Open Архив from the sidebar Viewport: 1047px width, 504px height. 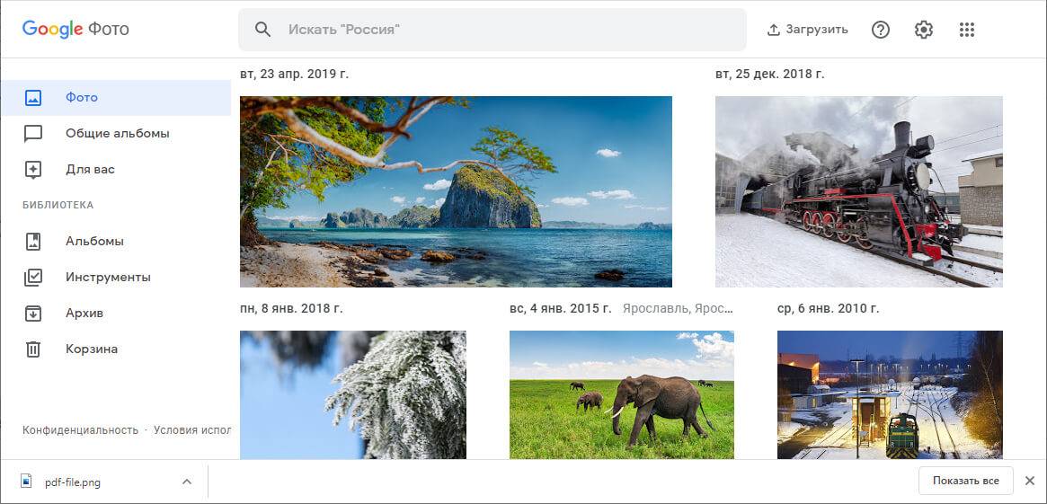tap(84, 313)
